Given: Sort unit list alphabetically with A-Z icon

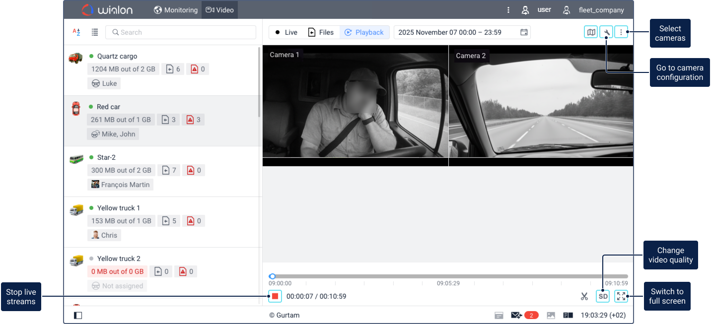Looking at the screenshot, I should [76, 32].
